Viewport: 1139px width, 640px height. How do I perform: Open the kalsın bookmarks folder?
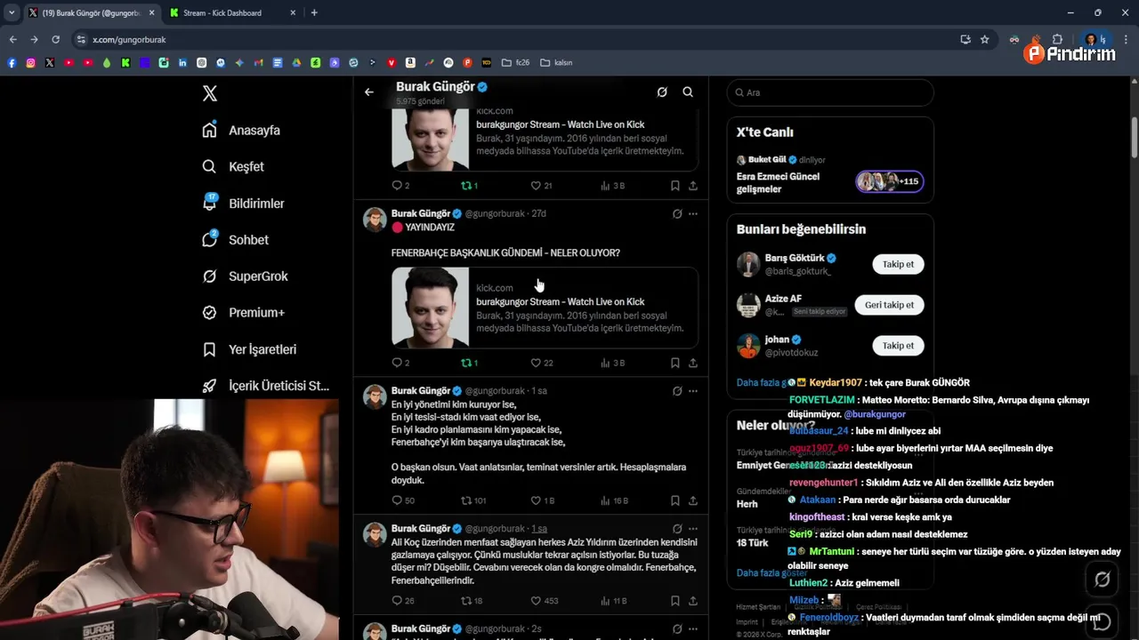pos(556,62)
